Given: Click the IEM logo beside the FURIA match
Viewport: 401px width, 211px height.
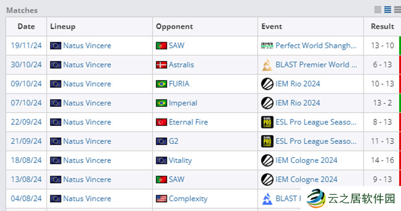Looking at the screenshot, I should pyautogui.click(x=267, y=84).
